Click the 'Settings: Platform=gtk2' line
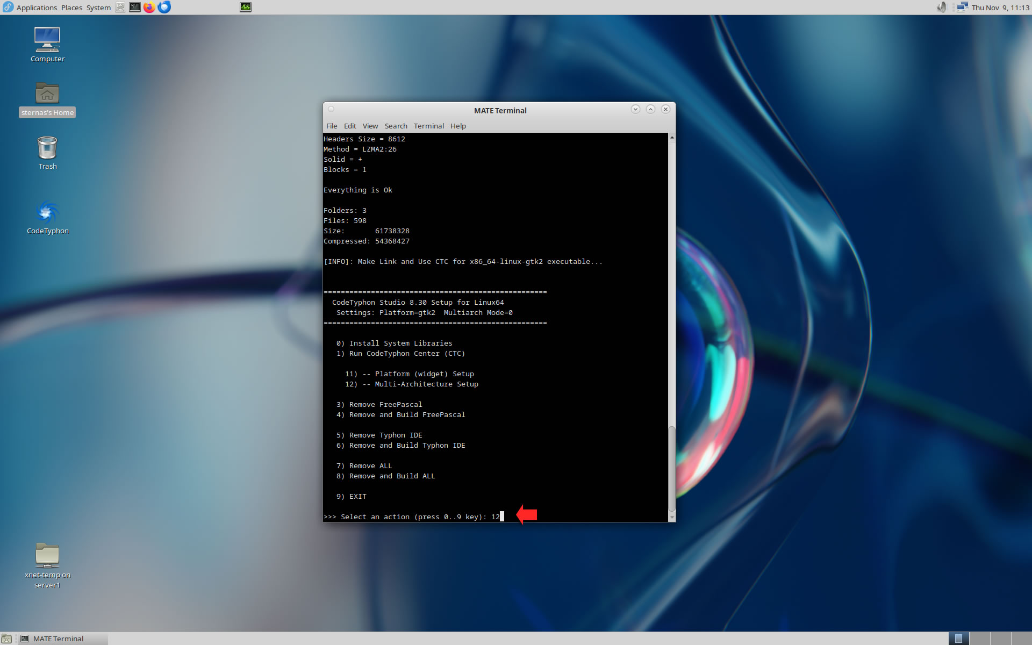This screenshot has width=1032, height=645. coord(424,313)
